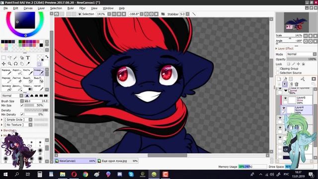Toggle the Min Density checkbox
Viewport: 318px width, 179px height.
[22, 114]
